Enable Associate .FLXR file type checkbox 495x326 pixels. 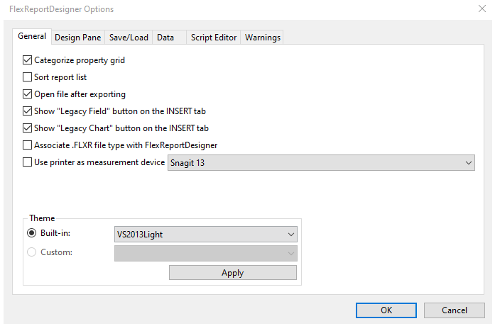[x=28, y=145]
